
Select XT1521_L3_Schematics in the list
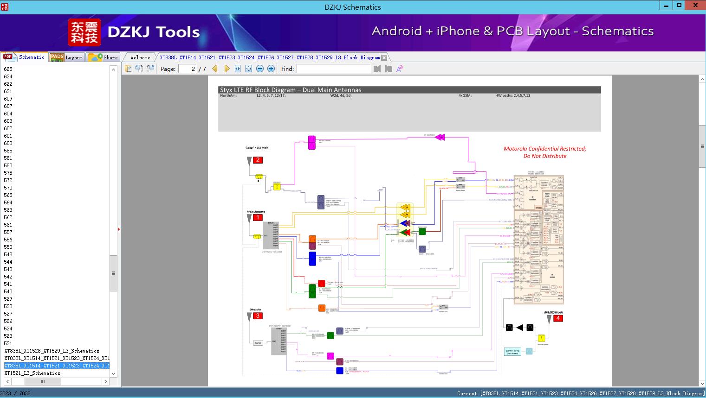pos(32,373)
